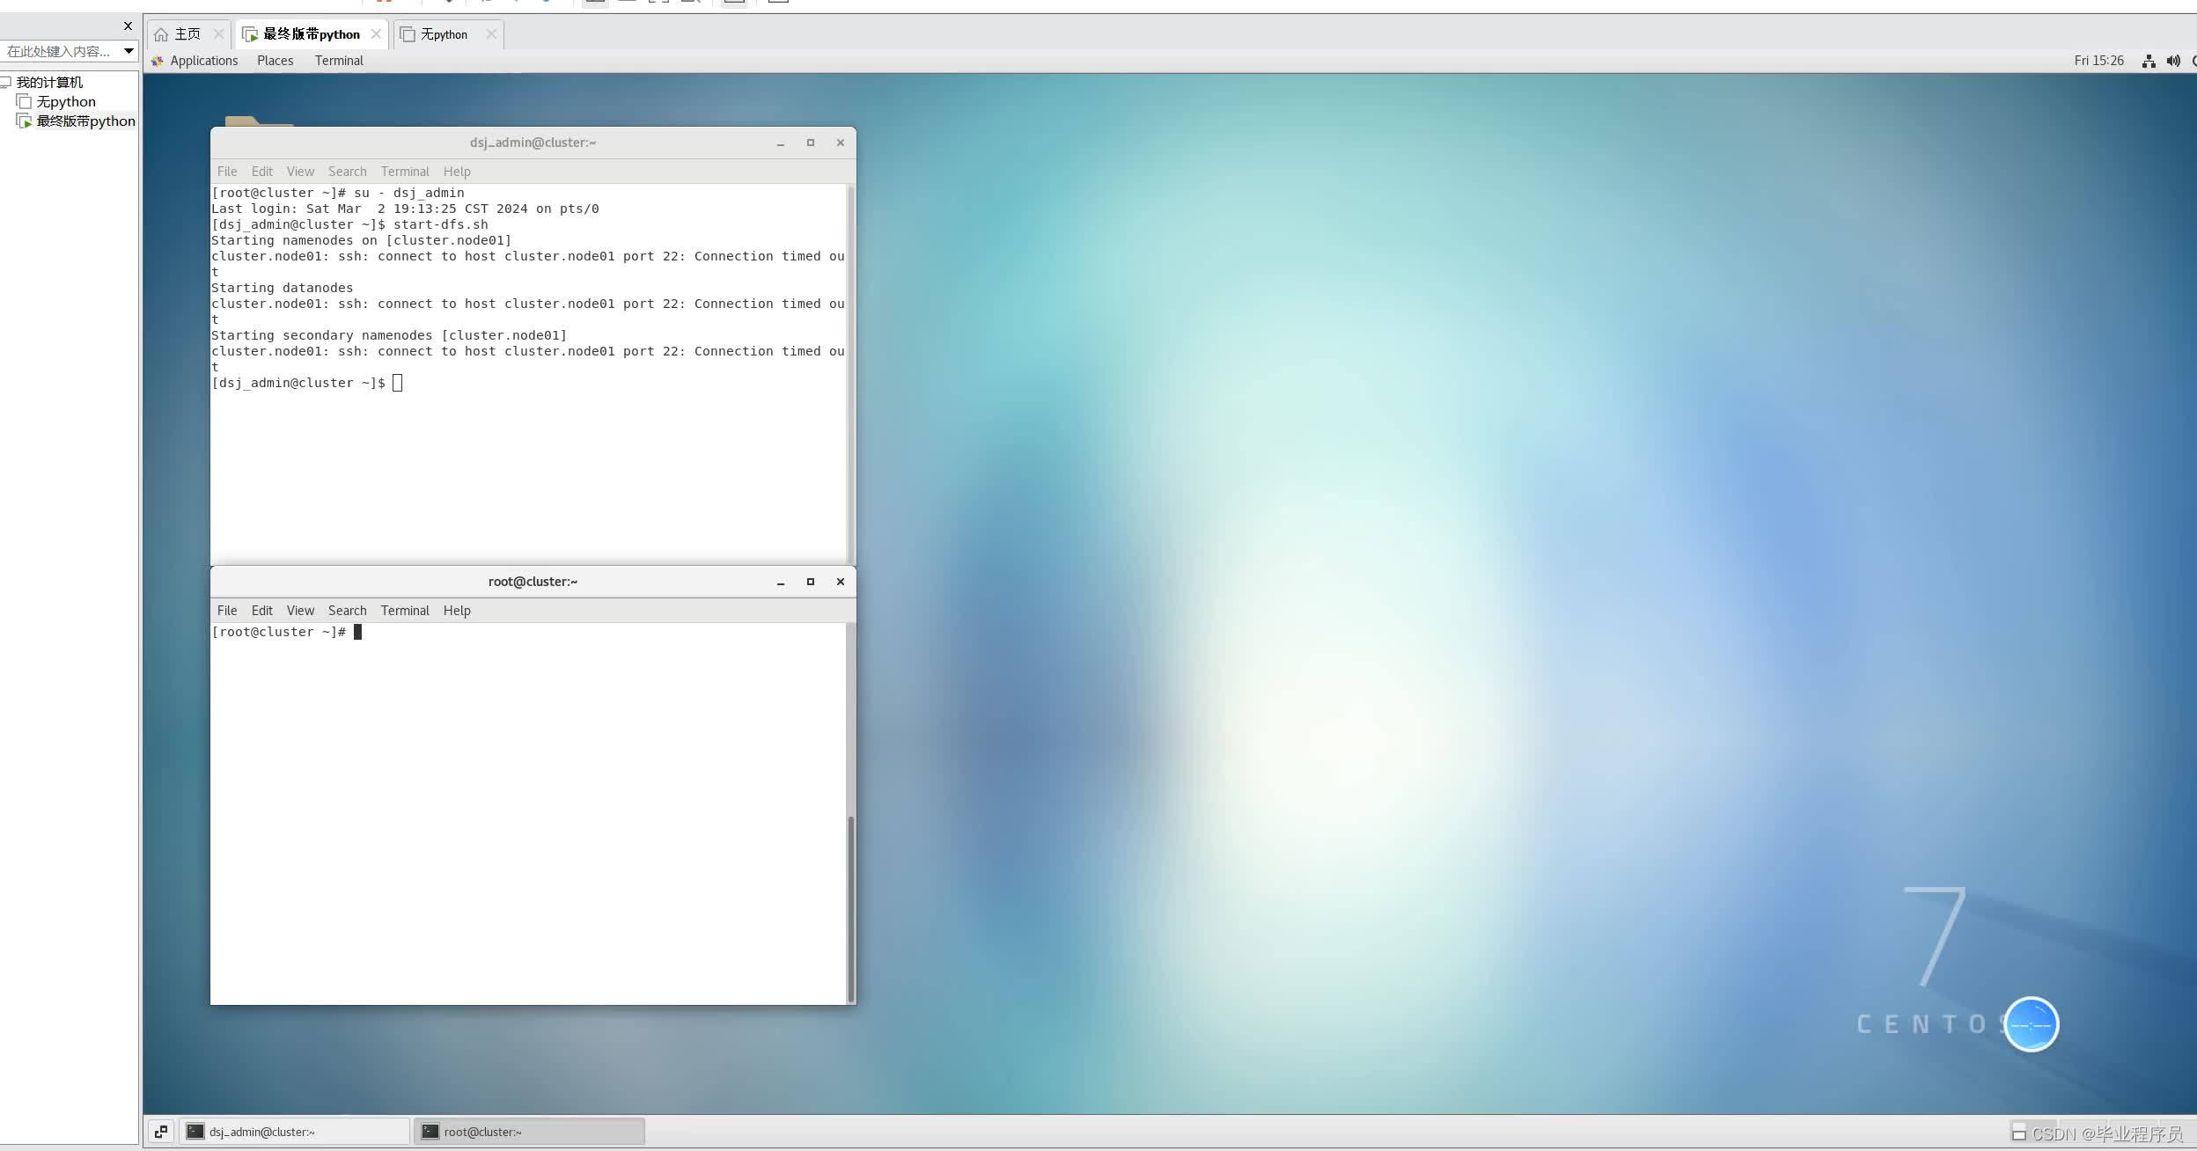Minimize the root@cluster terminal window
The height and width of the screenshot is (1151, 2197).
[x=780, y=582]
